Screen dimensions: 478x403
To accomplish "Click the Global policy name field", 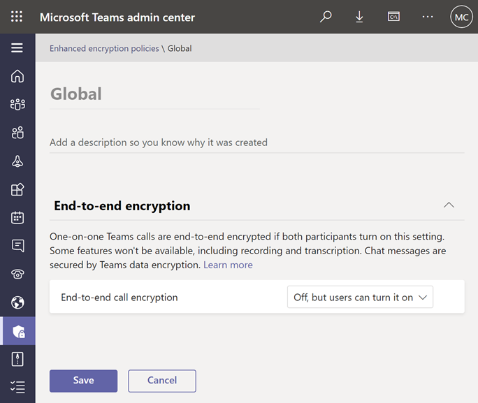I will point(154,94).
